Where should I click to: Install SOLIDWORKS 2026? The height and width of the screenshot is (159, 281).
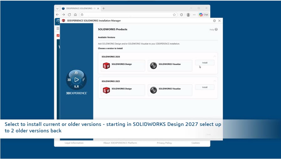tap(205, 63)
